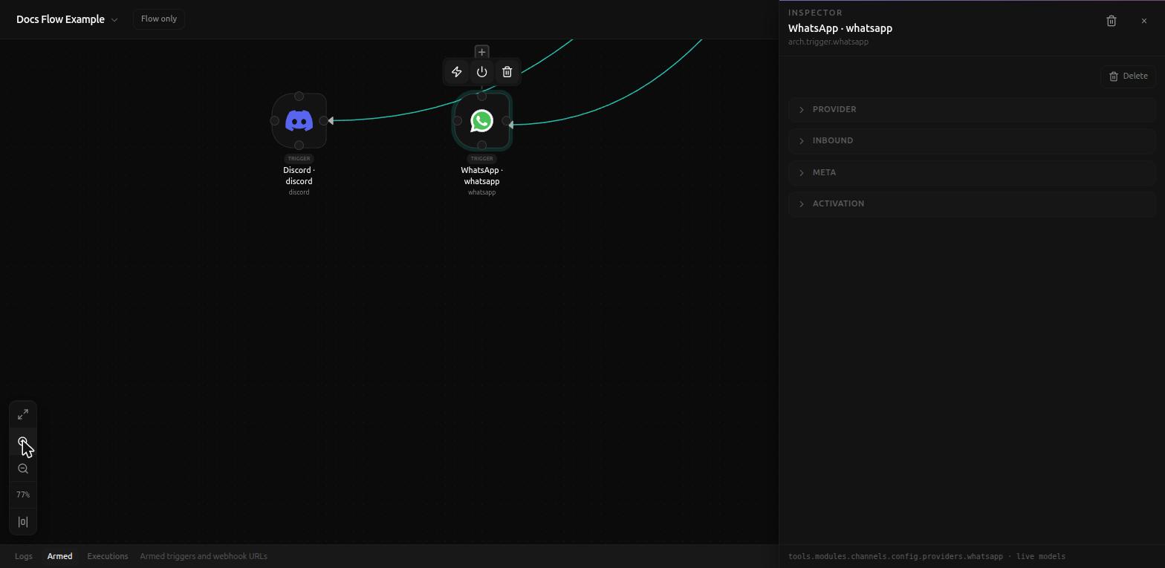Screen dimensions: 1165x568
Task: Click the trash icon in the node toolbar
Action: click(507, 72)
